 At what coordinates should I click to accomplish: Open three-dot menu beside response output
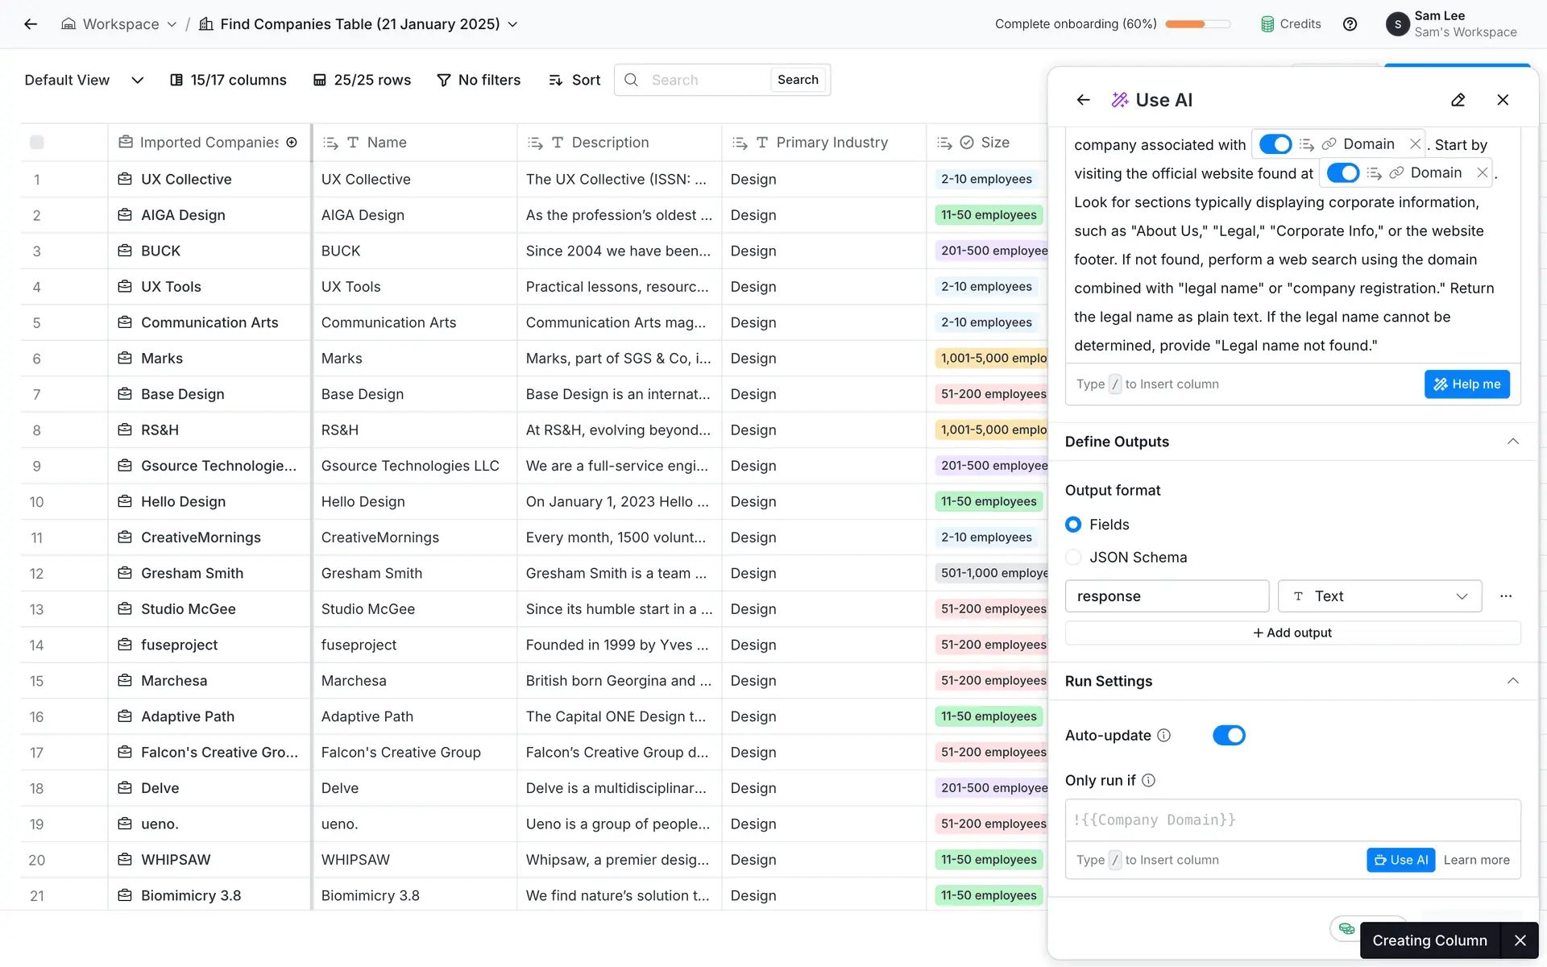click(x=1505, y=596)
